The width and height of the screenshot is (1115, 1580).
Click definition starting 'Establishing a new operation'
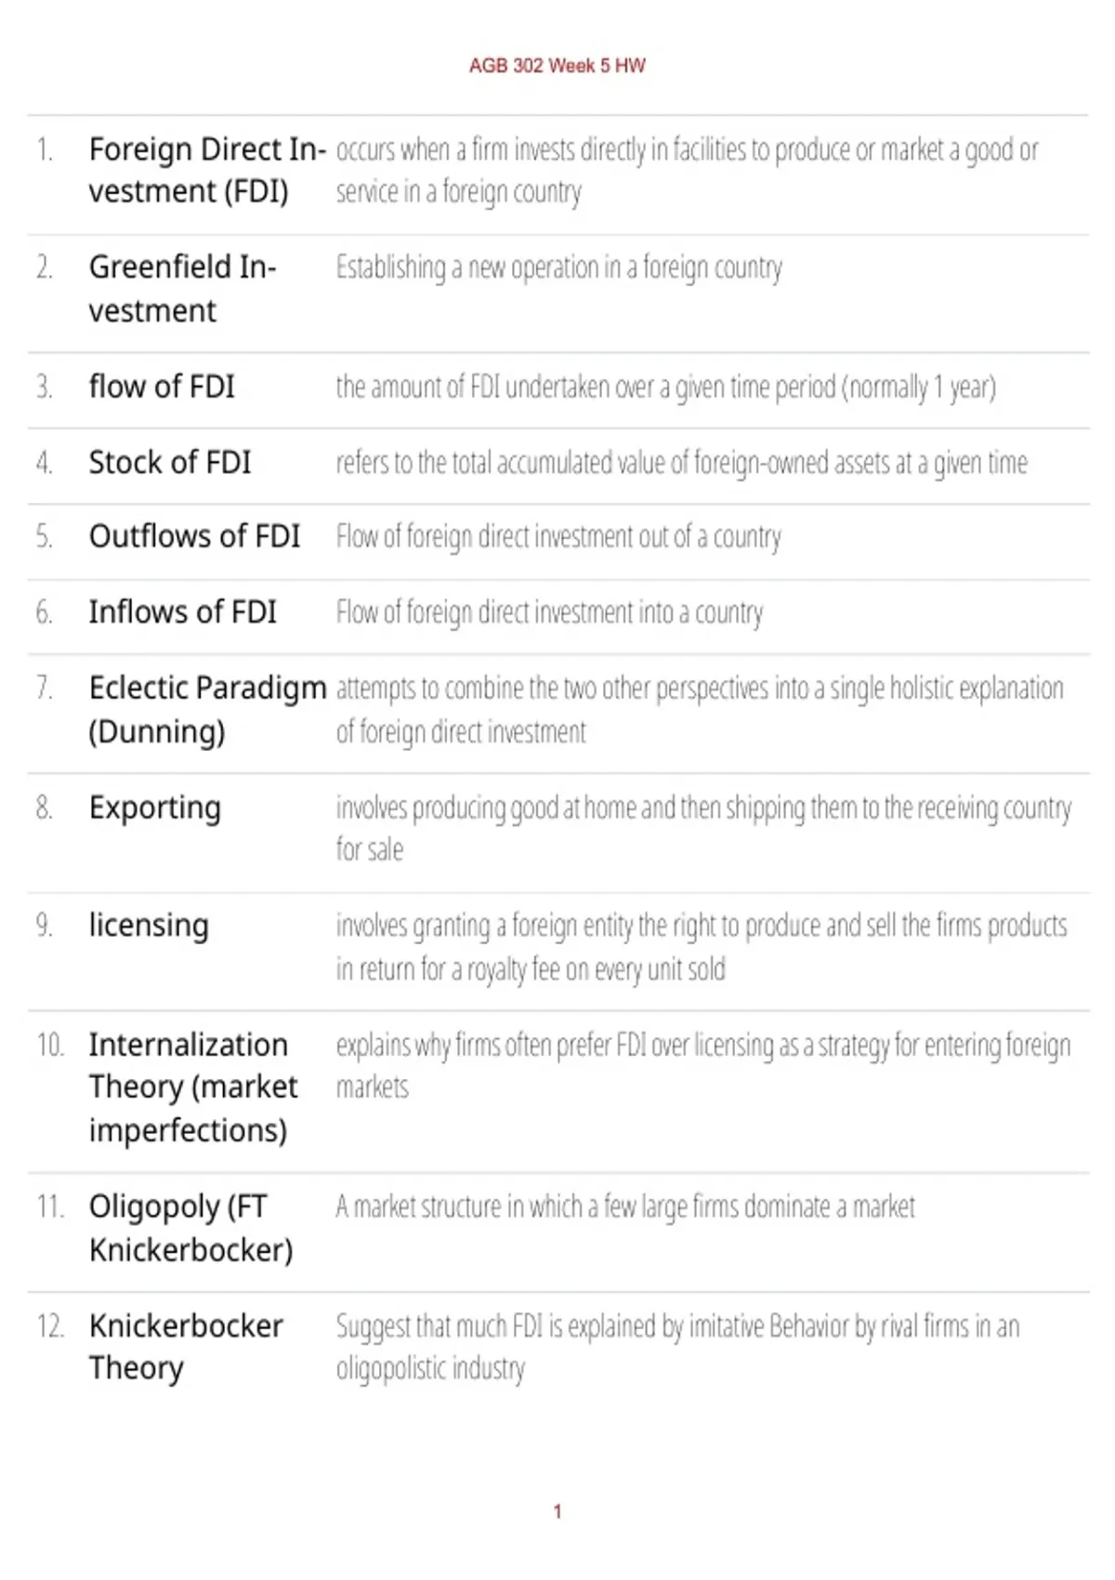point(559,268)
